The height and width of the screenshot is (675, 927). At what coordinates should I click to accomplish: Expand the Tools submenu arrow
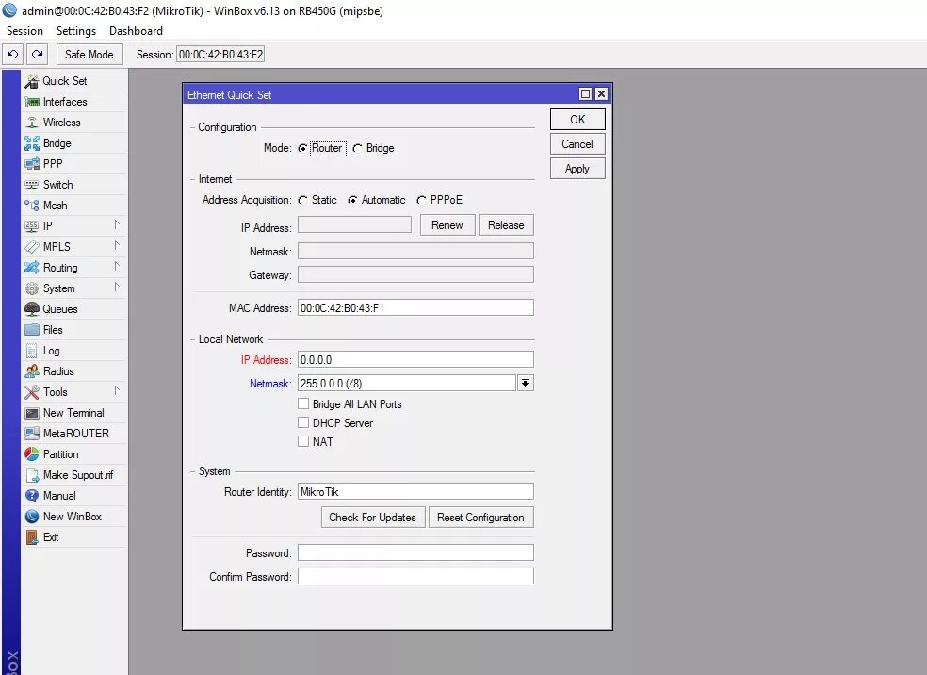117,390
